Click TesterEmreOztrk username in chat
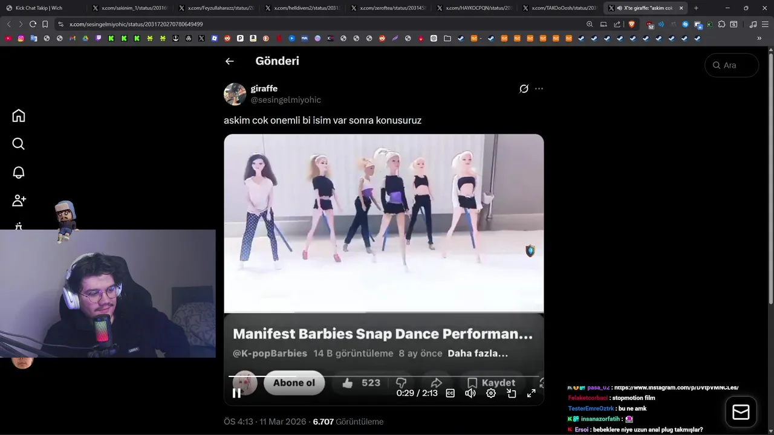Viewport: 774px width, 435px height. pos(591,408)
